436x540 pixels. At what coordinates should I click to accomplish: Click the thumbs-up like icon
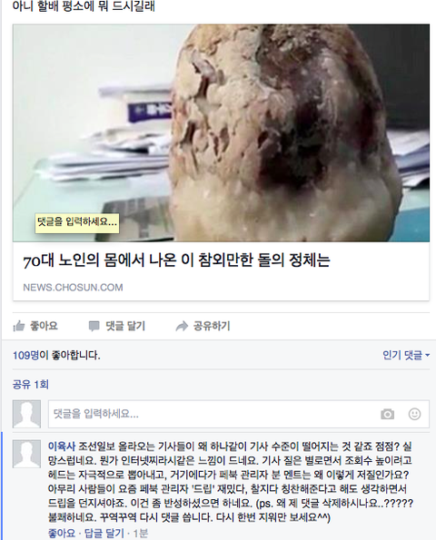click(19, 326)
